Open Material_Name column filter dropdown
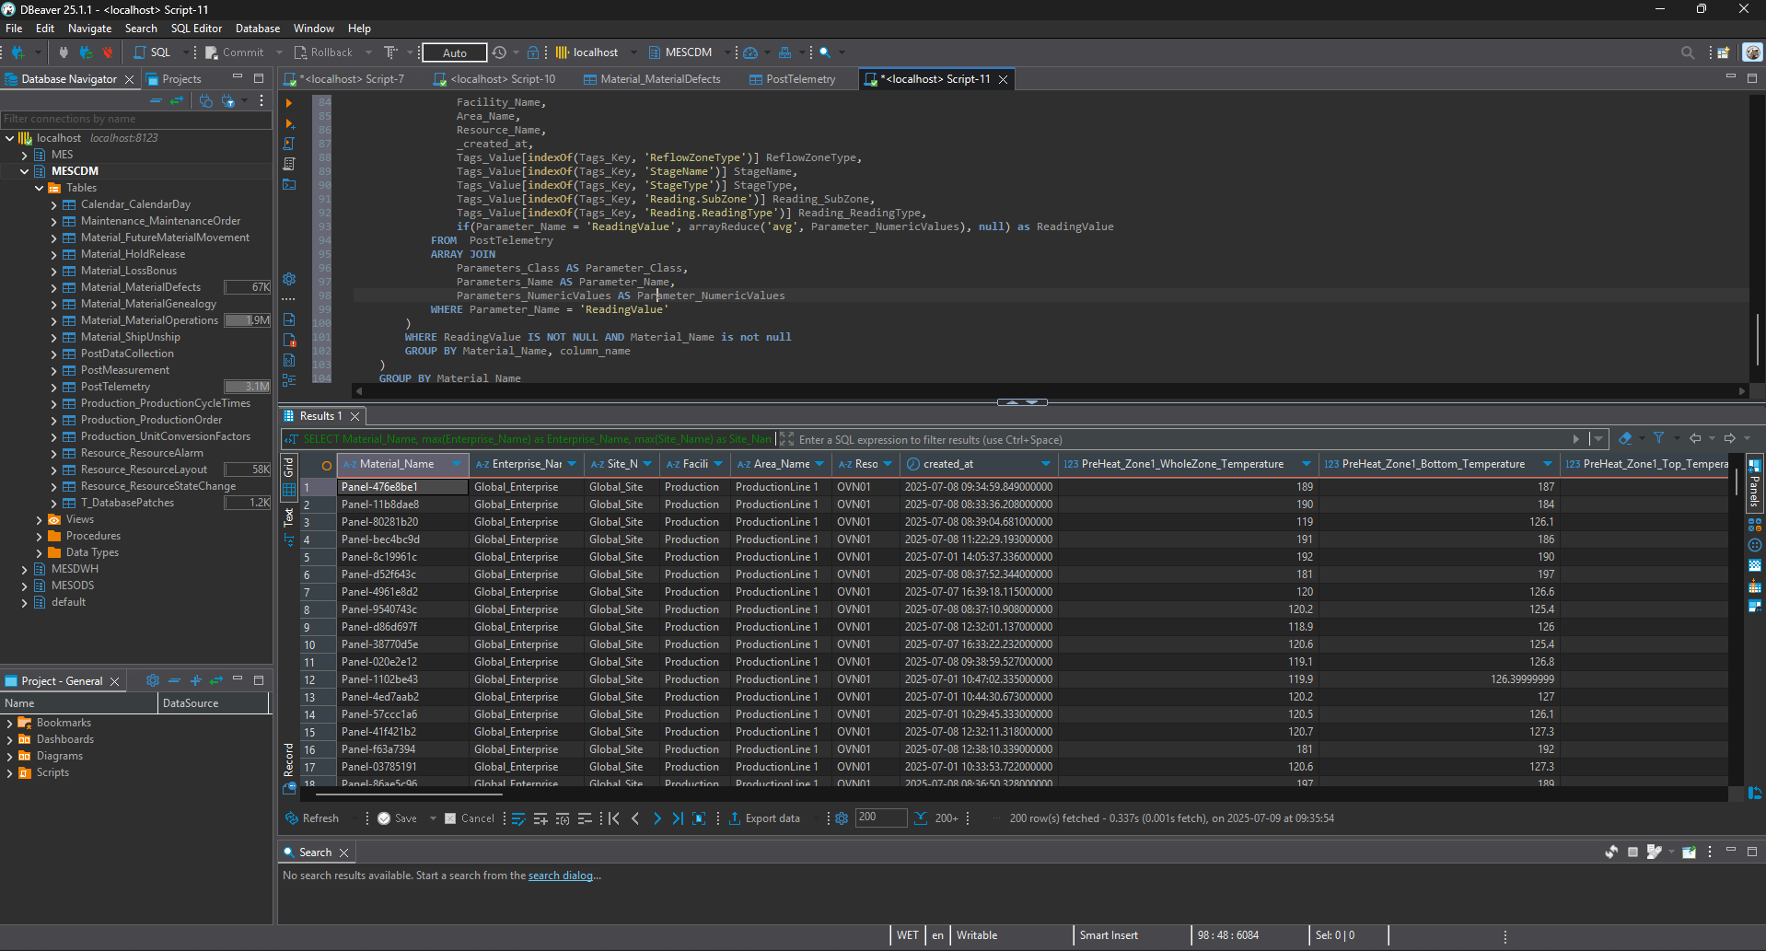This screenshot has width=1766, height=951. pyautogui.click(x=457, y=464)
